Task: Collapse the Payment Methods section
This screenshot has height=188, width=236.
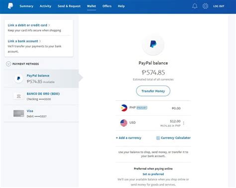Action: (x=8, y=64)
